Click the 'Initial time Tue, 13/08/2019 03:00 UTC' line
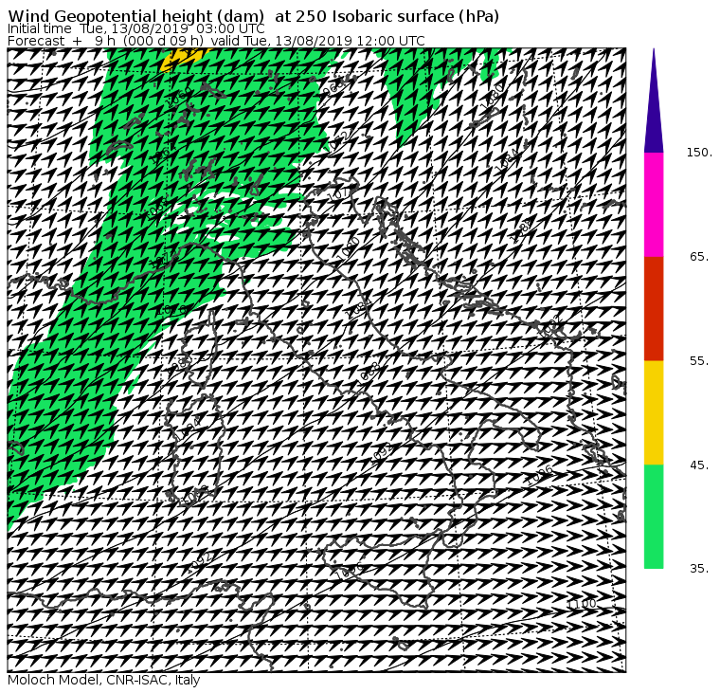 (x=135, y=29)
